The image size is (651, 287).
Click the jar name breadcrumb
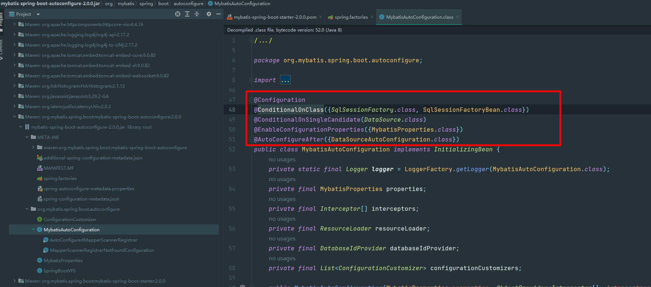(x=50, y=4)
